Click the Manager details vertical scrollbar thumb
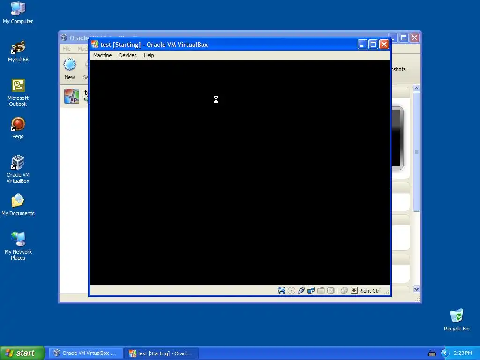 click(x=416, y=152)
